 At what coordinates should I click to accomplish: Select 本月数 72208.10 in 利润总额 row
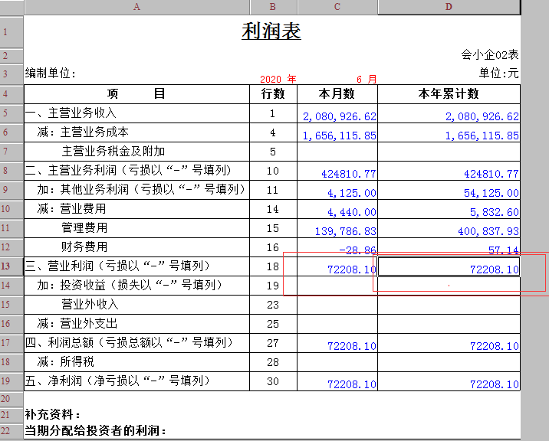(337, 343)
